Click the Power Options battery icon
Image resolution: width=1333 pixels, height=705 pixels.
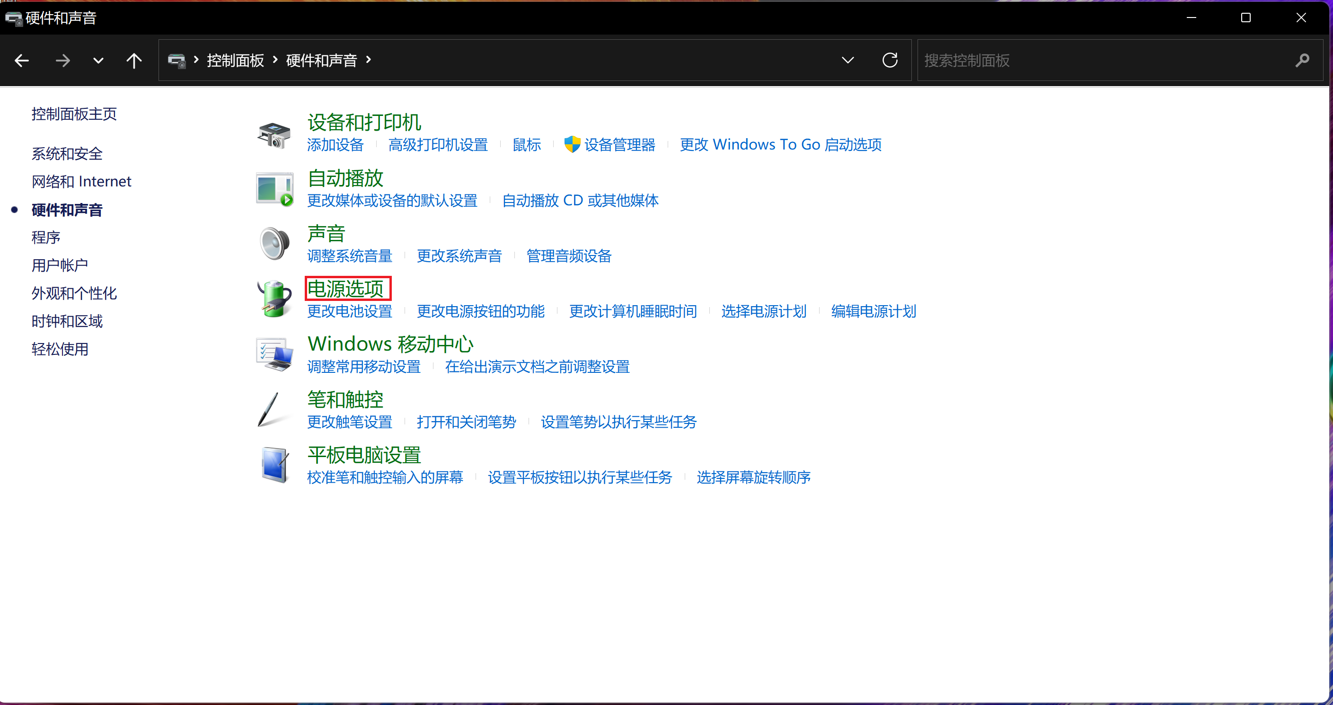coord(274,299)
